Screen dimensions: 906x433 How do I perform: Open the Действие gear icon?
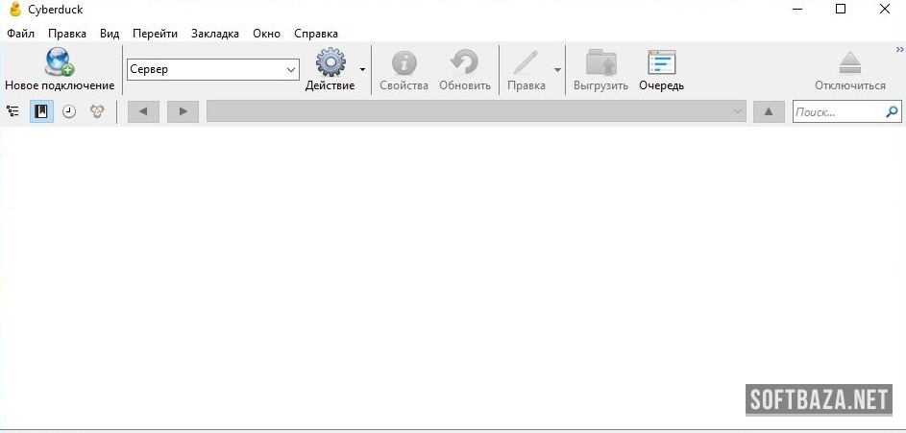(330, 63)
